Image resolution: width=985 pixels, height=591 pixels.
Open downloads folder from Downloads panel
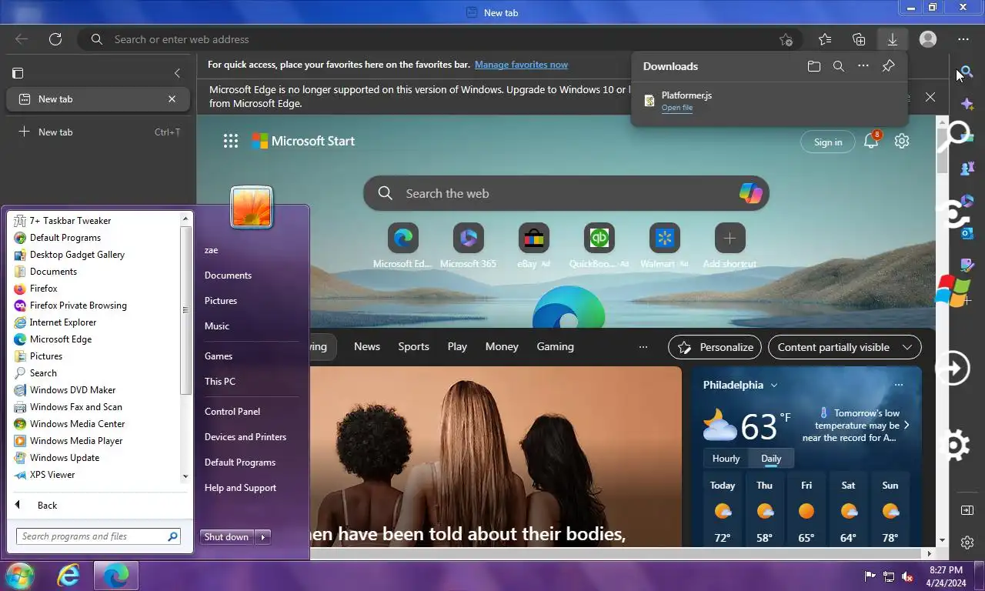(x=814, y=66)
